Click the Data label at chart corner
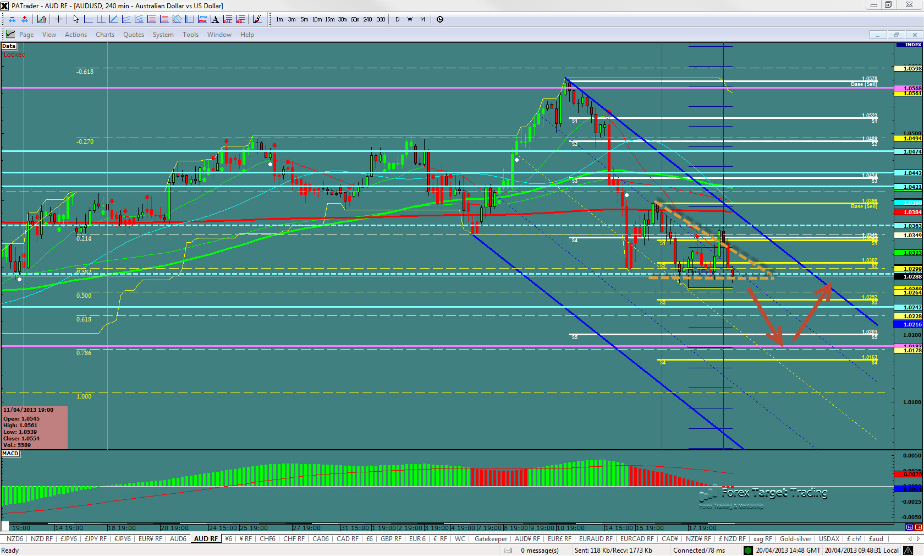This screenshot has width=924, height=556. [x=8, y=46]
